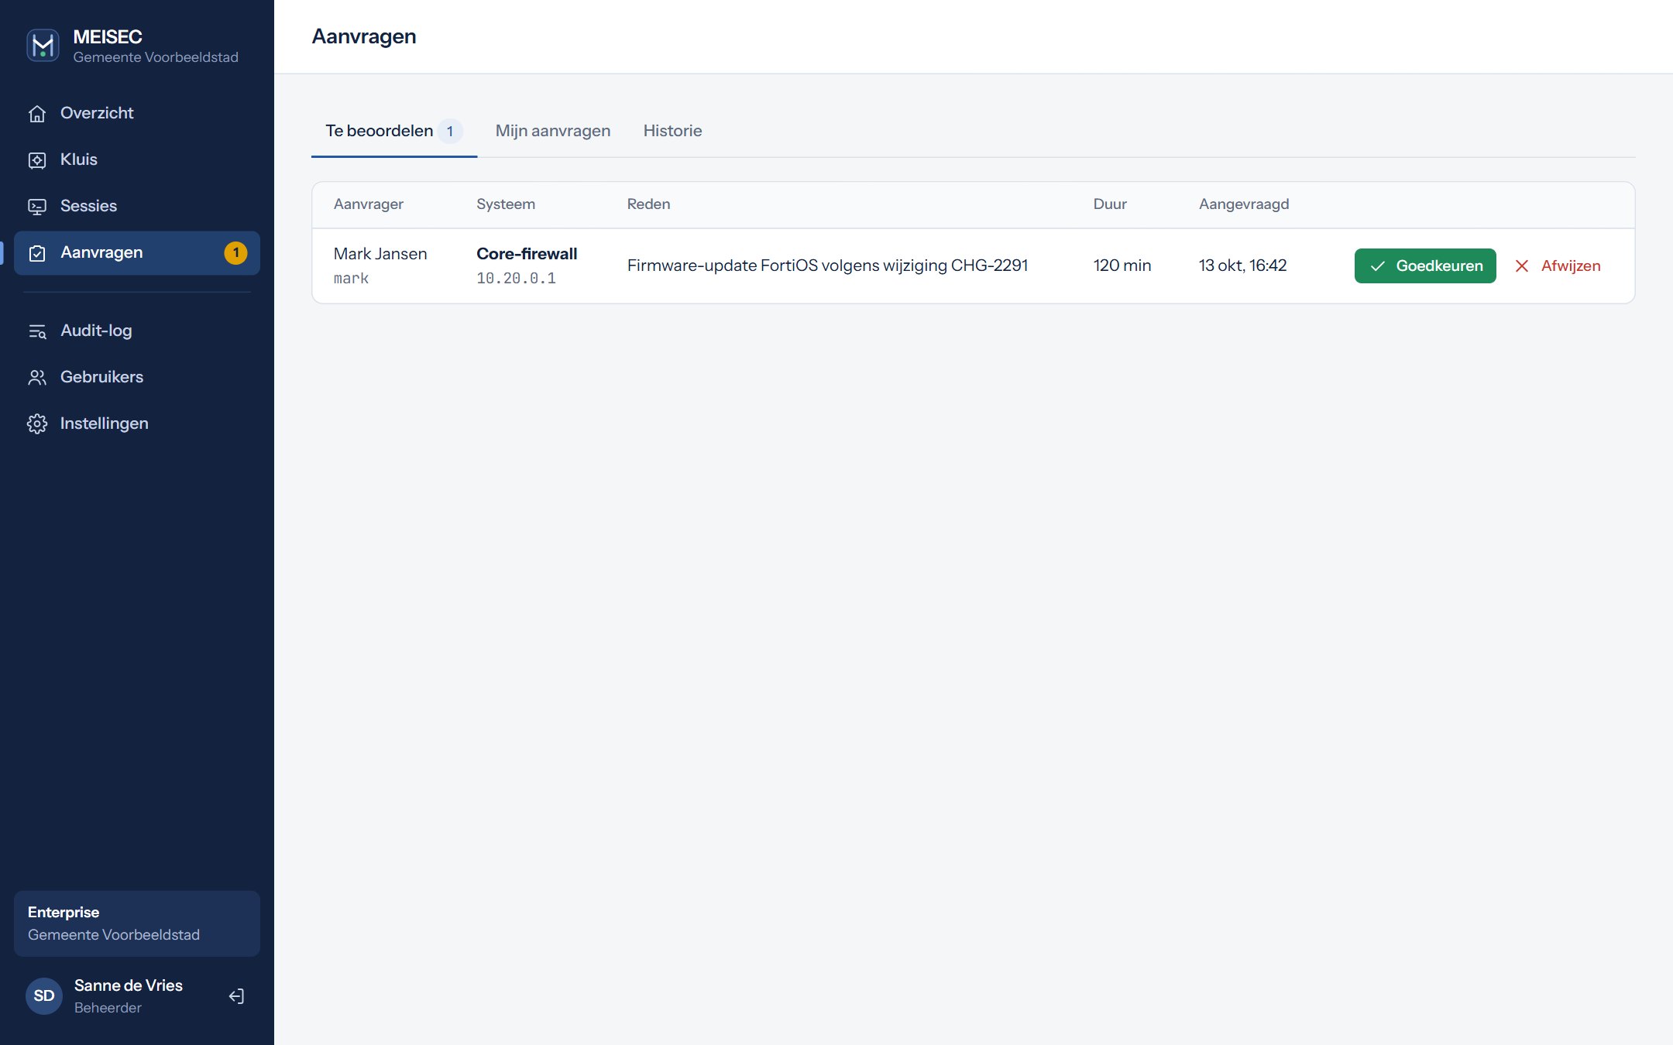Screen dimensions: 1673x1045
Task: Click the Aangevraagd column header
Action: pyautogui.click(x=1244, y=204)
